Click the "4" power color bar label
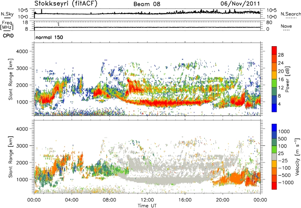 (x=279, y=104)
